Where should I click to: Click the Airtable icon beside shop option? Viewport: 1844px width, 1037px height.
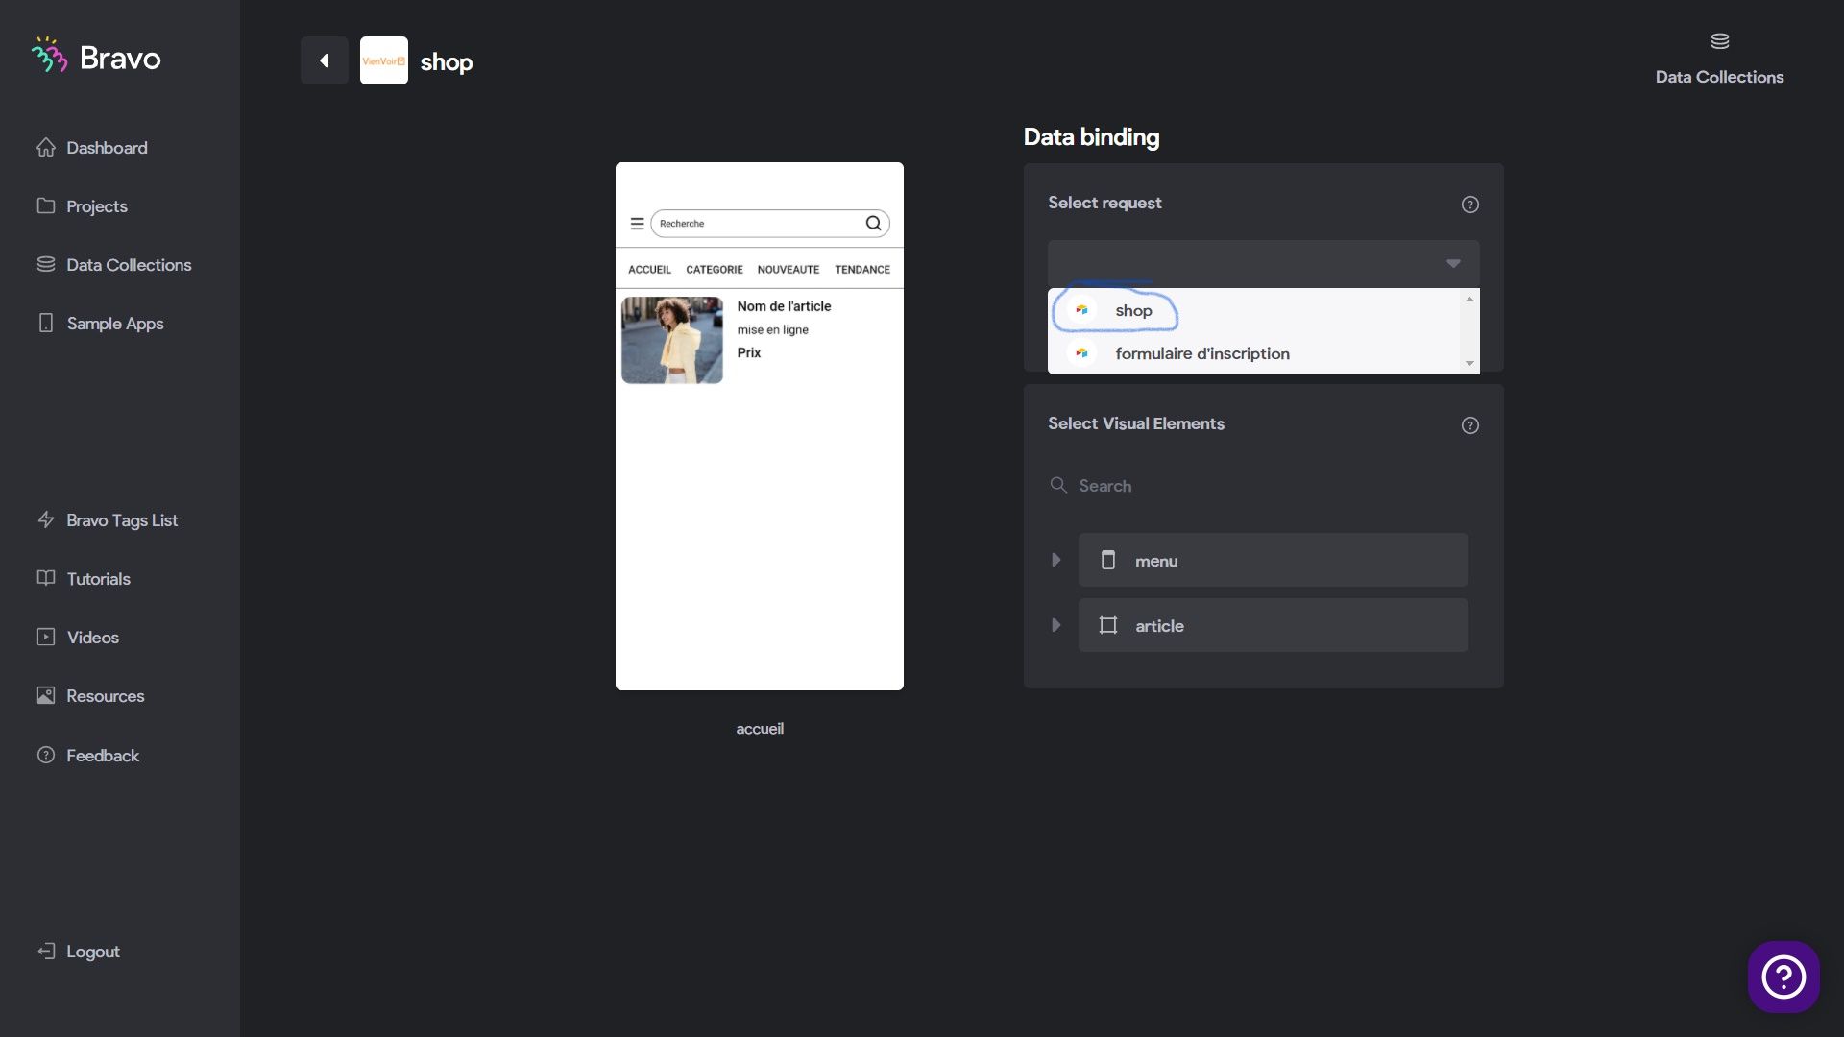click(x=1081, y=310)
